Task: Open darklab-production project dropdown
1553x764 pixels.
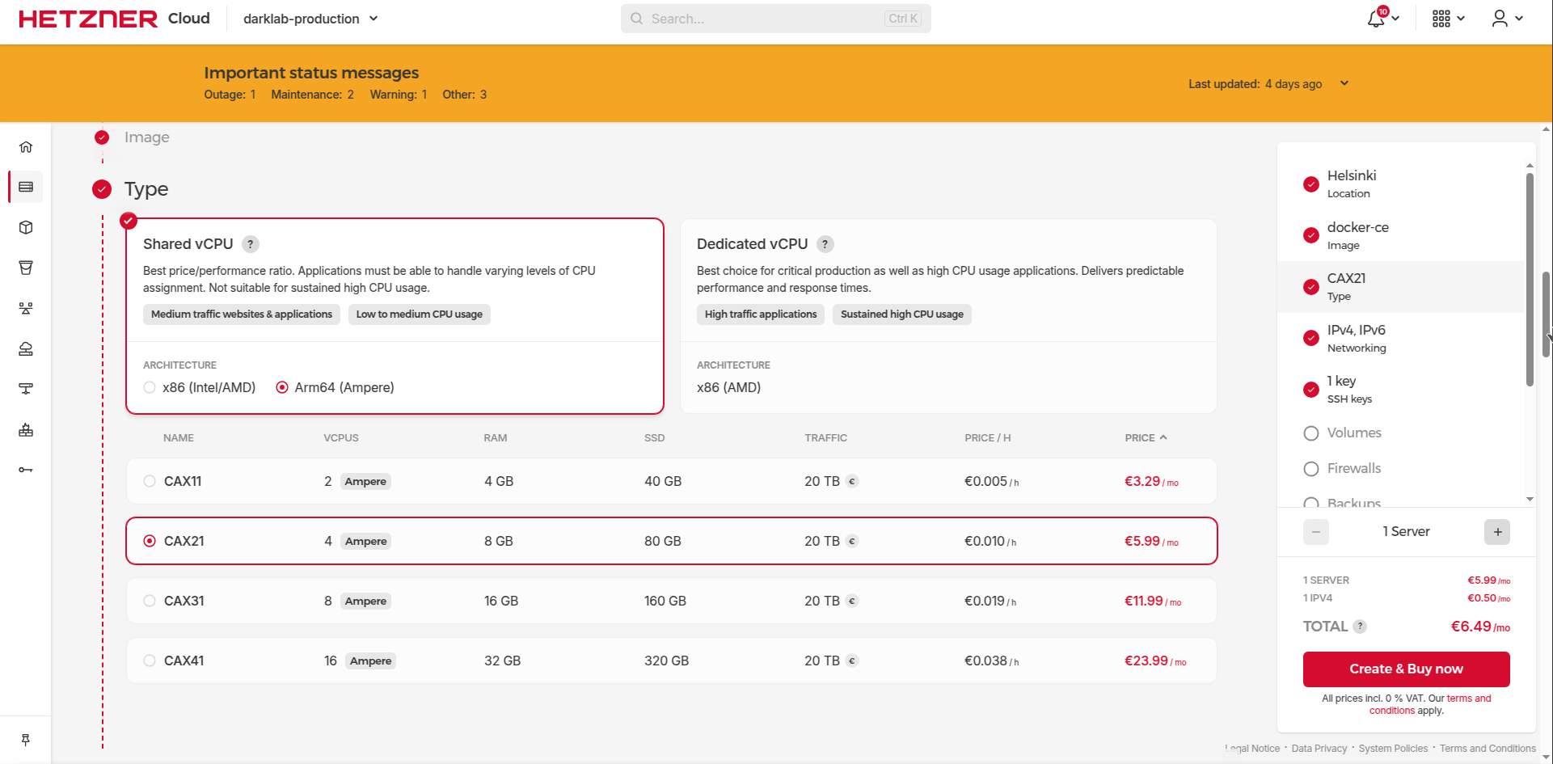Action: coord(311,19)
